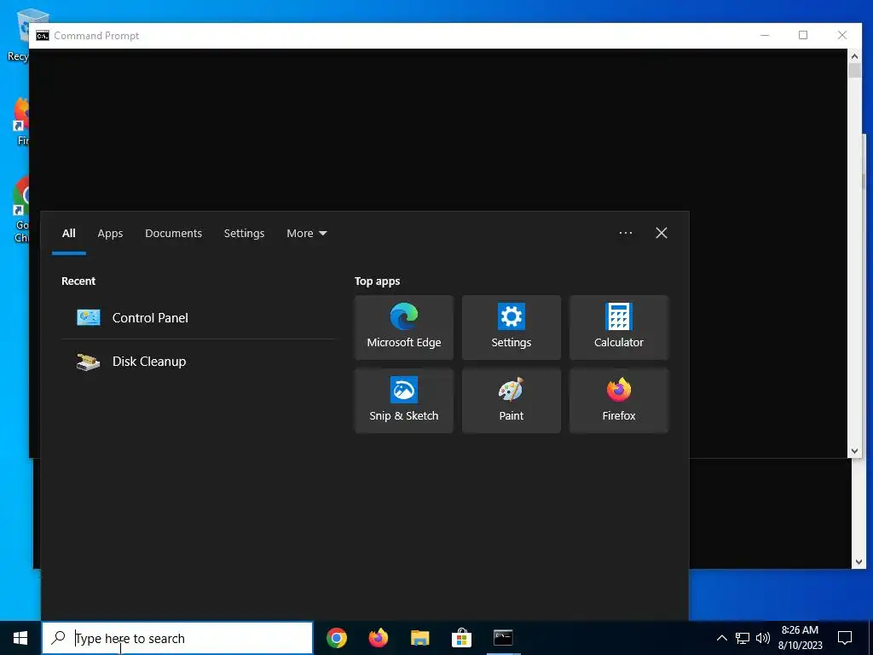
Task: Close the Command Prompt window
Action: pos(841,35)
